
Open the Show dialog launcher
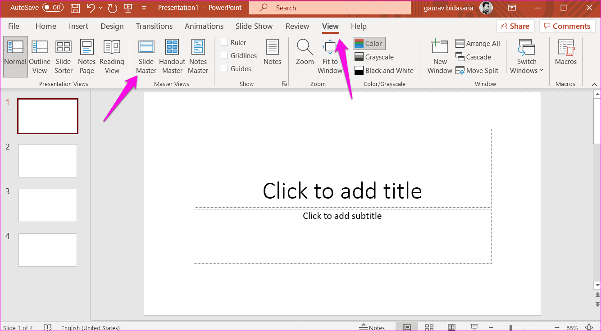pyautogui.click(x=284, y=83)
